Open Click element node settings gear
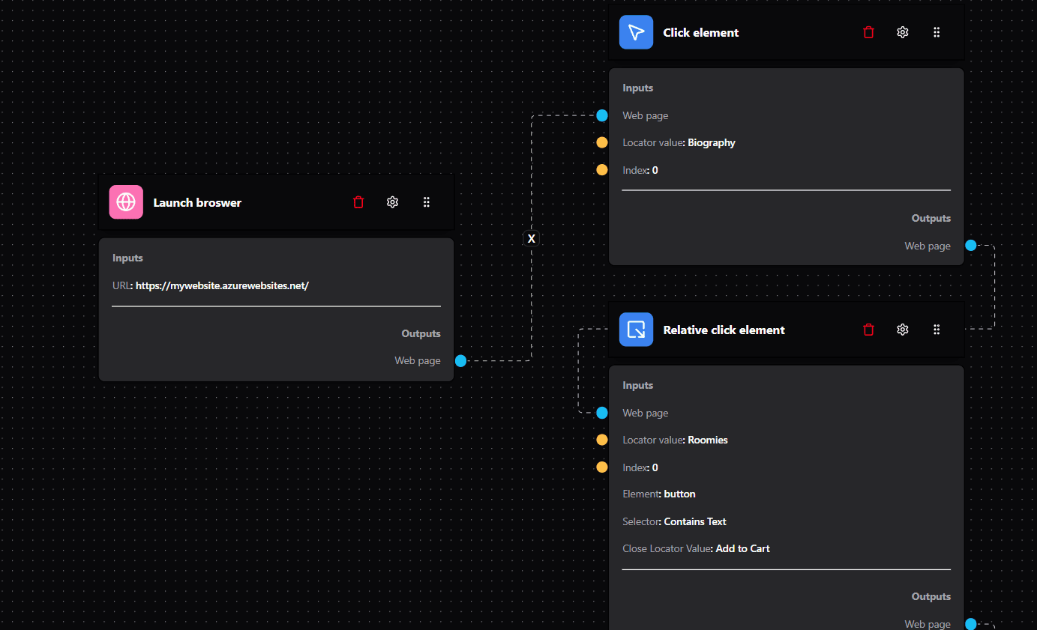The image size is (1037, 630). 903,32
